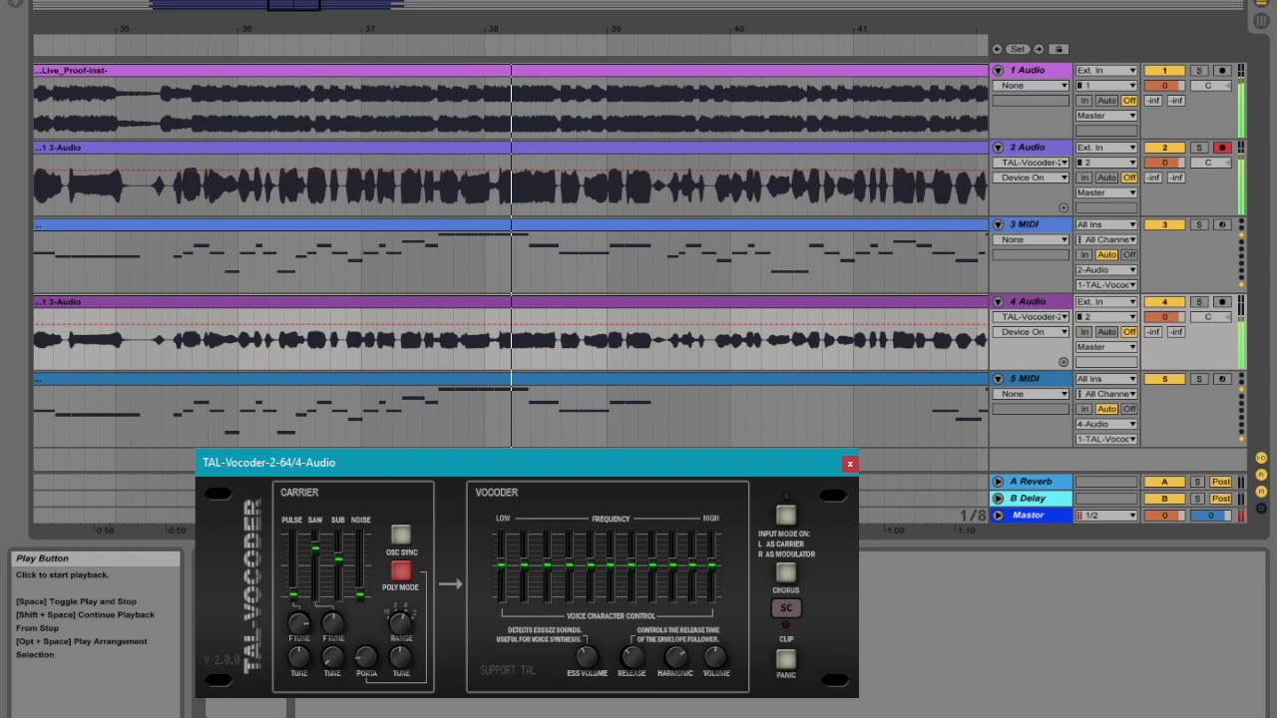The image size is (1277, 718).
Task: Open track 2 Audio TAL-Vocoder device chooser
Action: [1031, 163]
